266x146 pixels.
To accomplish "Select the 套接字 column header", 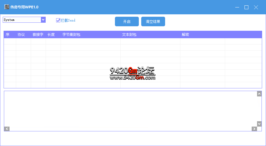I will 38,35.
